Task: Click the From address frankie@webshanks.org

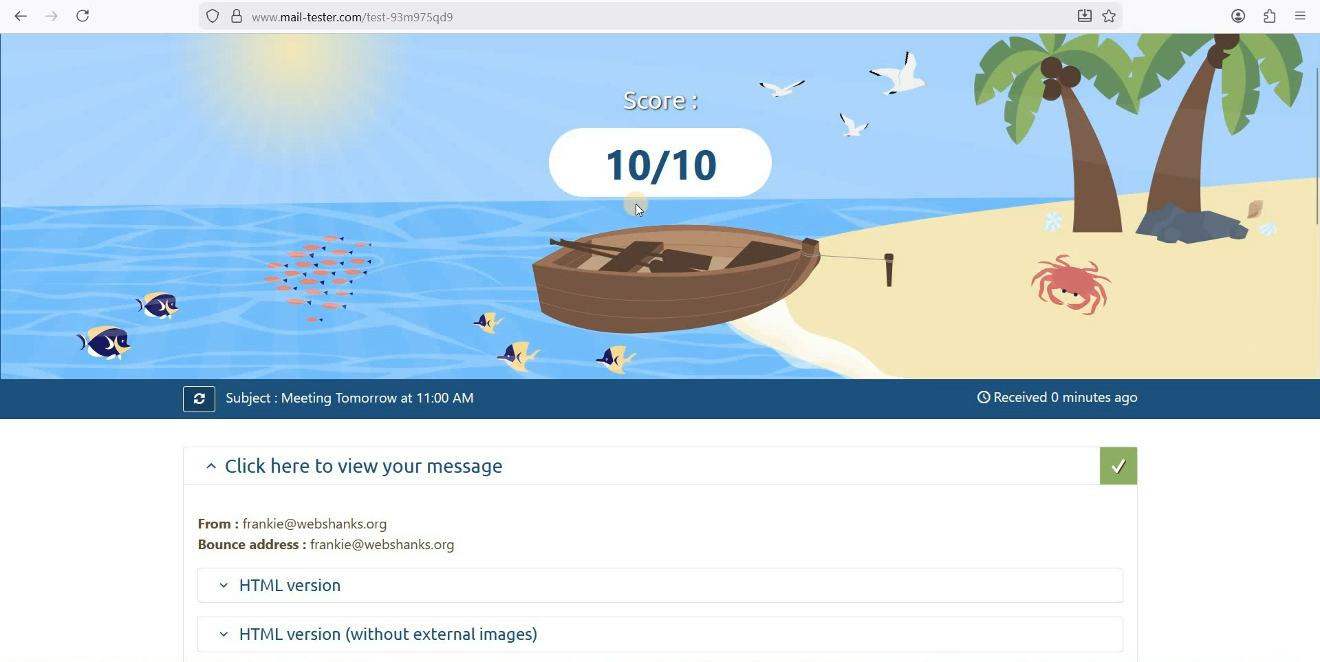Action: (x=315, y=524)
